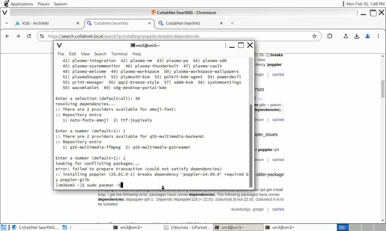The width and height of the screenshot is (386, 231).
Task: Switch to active vm3@vm3 taskbar entry
Action: pos(238,227)
